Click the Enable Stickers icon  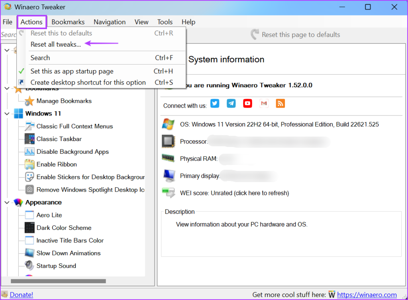click(29, 177)
